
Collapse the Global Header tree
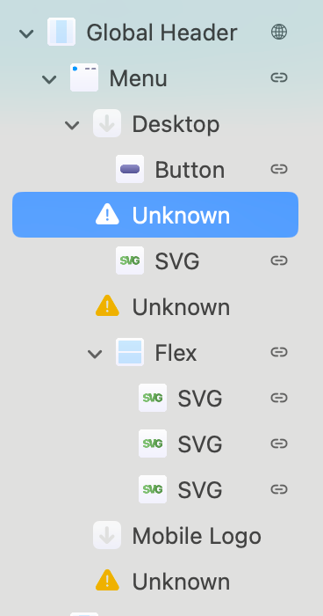[26, 33]
